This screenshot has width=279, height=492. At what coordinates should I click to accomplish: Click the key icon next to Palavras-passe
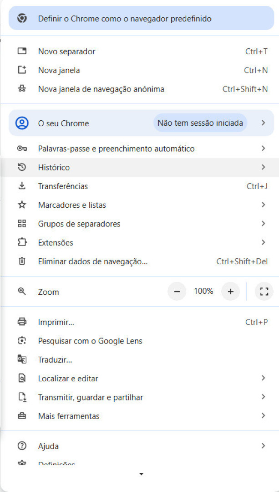(x=22, y=148)
